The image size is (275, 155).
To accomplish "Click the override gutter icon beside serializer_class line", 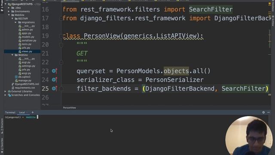I will [x=55, y=80].
